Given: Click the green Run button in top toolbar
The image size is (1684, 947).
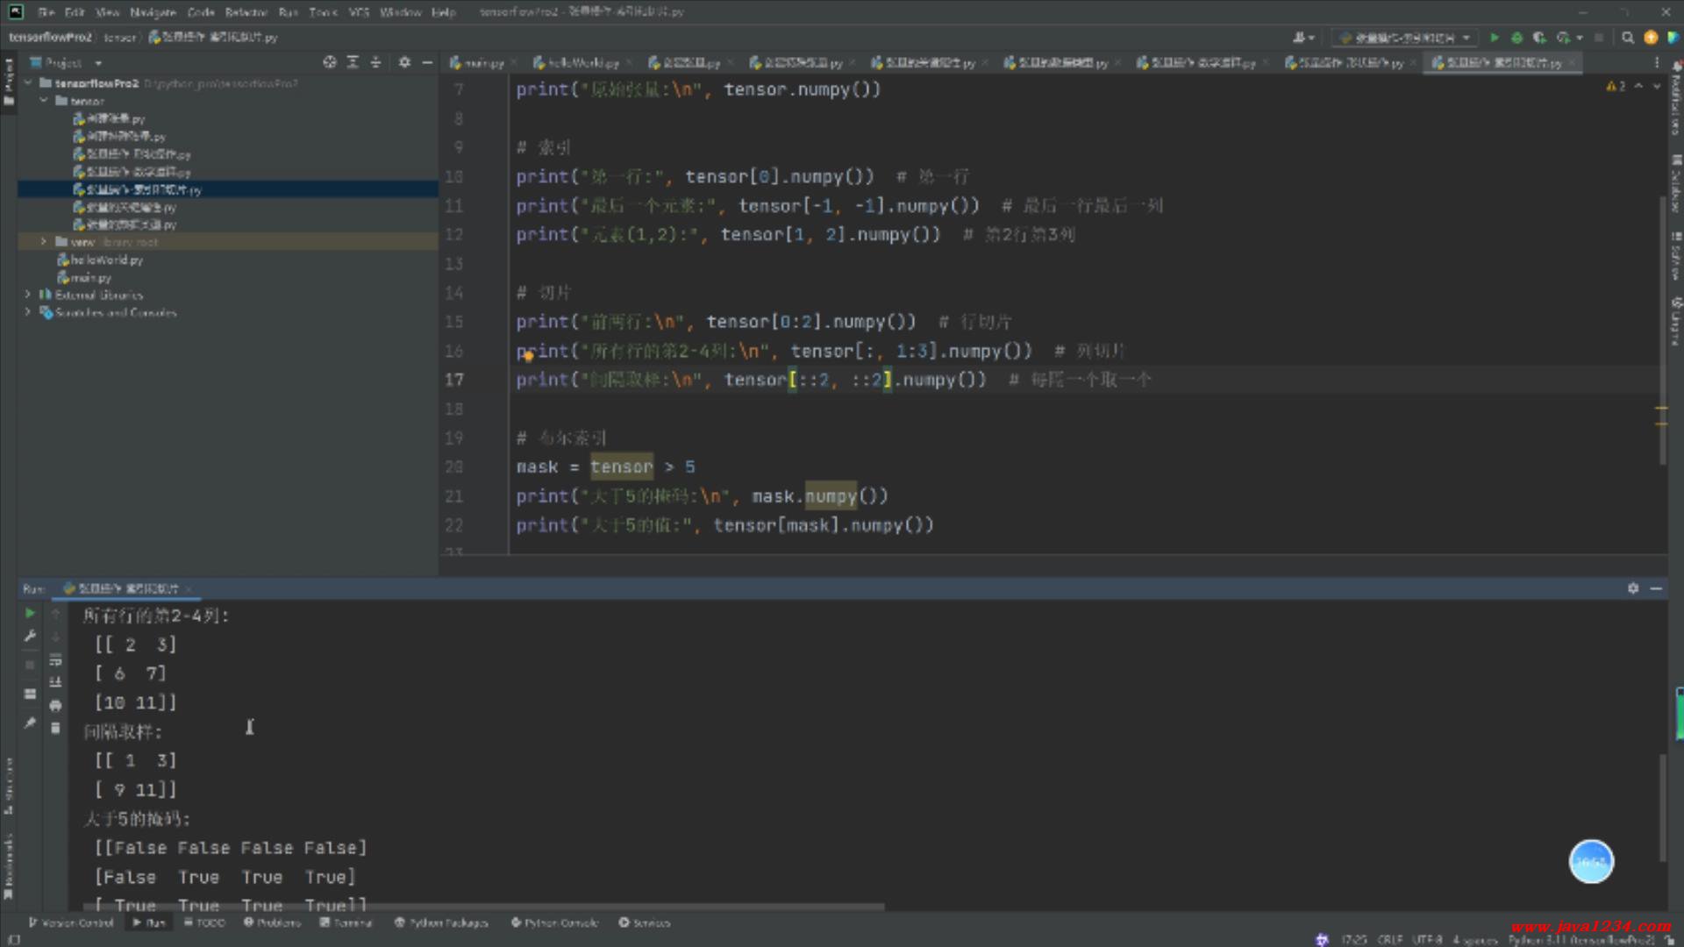Looking at the screenshot, I should (x=1494, y=38).
